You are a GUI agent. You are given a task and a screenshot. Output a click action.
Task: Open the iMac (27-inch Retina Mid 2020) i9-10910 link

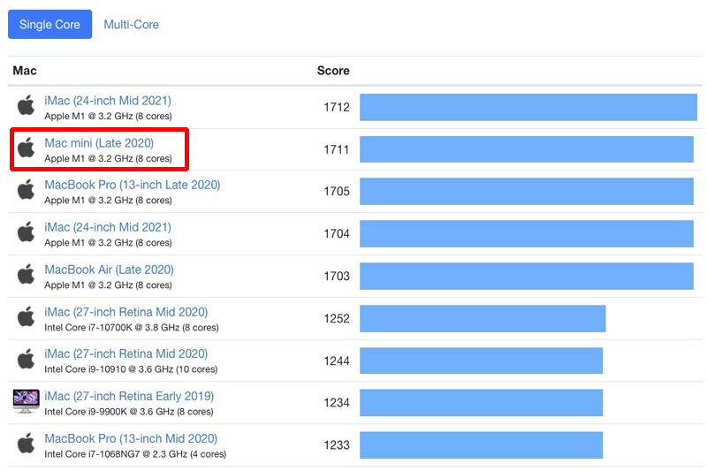coord(125,353)
